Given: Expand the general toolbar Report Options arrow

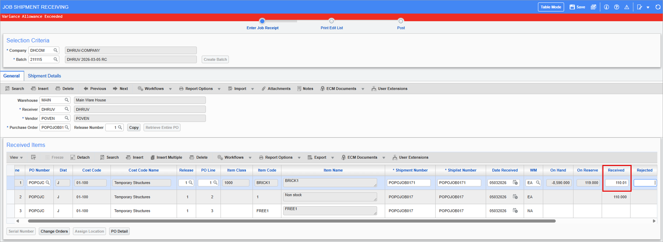Looking at the screenshot, I should click(219, 89).
